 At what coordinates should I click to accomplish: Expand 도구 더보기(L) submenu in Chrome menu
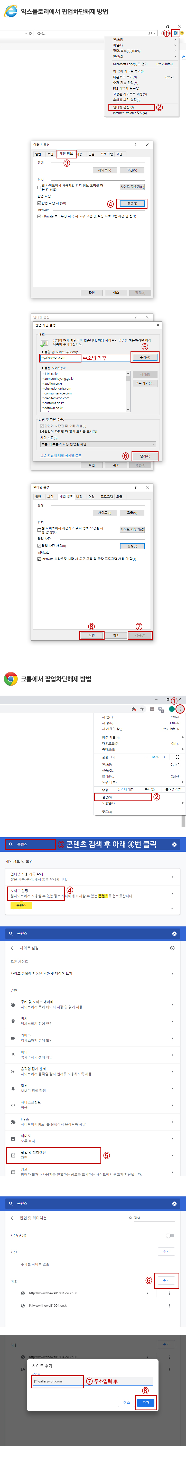coord(183,782)
